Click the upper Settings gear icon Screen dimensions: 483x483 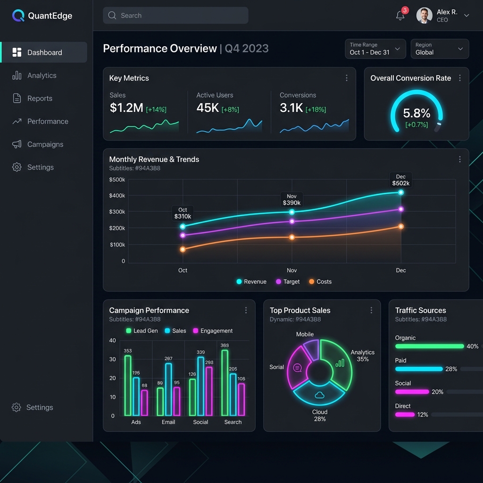click(17, 167)
